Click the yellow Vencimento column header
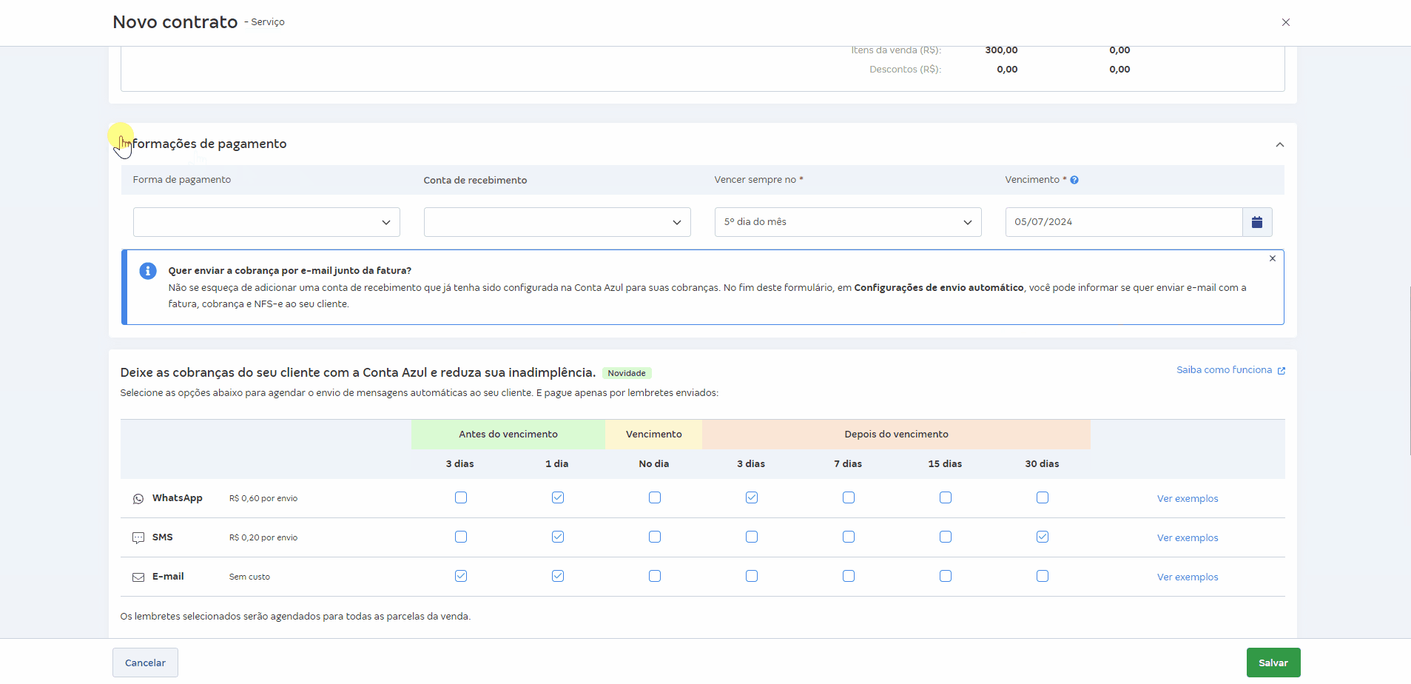Screen dimensions: 1411x684 (654, 435)
